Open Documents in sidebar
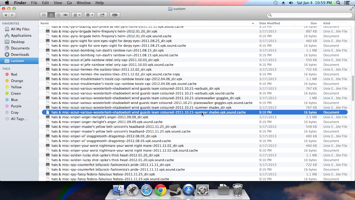Screen dimensions: 355x200 pyautogui.click(x=20, y=48)
